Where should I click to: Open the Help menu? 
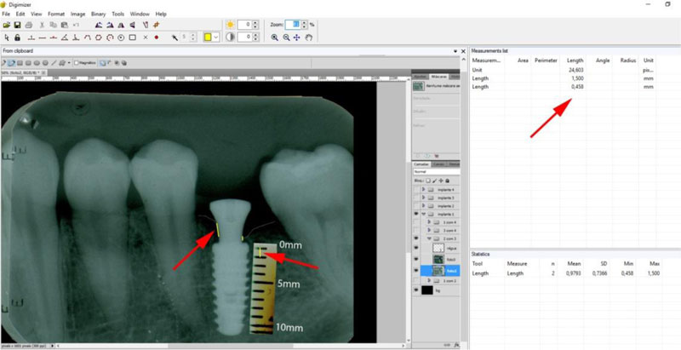point(161,14)
